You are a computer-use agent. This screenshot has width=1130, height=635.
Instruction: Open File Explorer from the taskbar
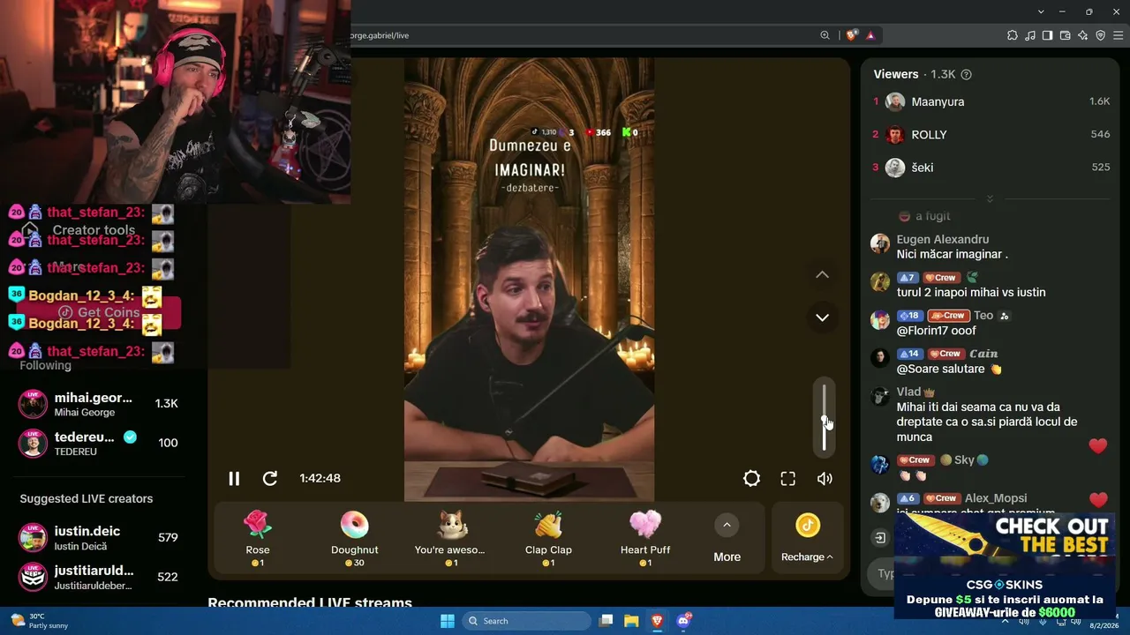pos(631,621)
